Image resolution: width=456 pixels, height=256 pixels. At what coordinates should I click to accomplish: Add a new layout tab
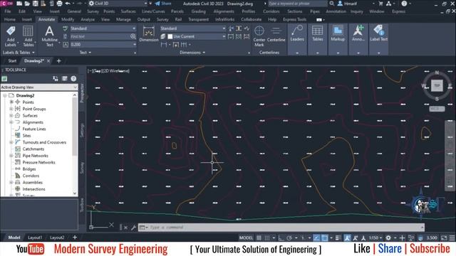click(75, 238)
